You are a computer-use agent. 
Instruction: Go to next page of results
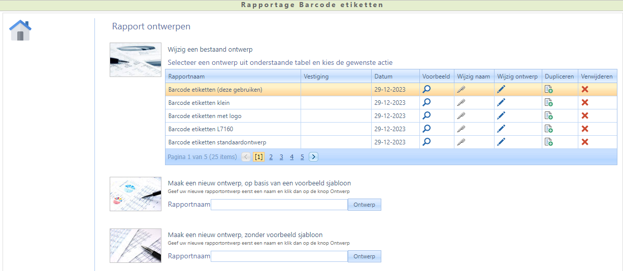314,157
